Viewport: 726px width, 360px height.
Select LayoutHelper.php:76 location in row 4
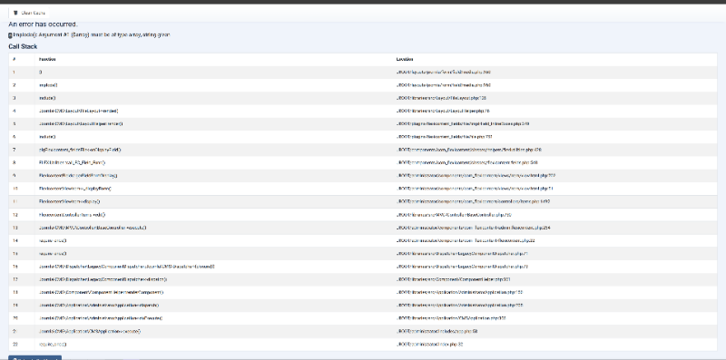(x=443, y=111)
